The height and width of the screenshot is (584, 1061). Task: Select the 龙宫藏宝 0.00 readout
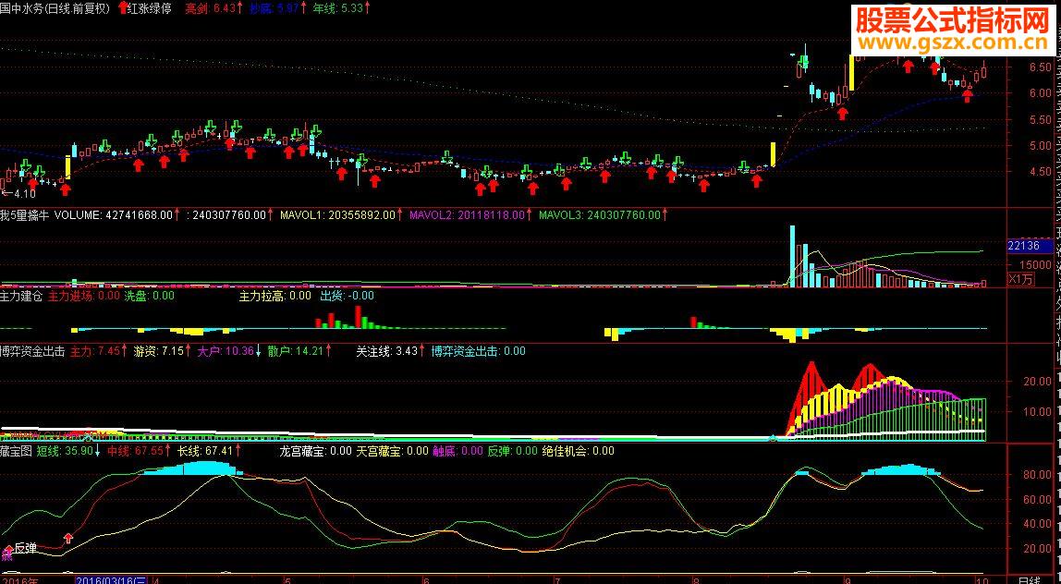(316, 451)
